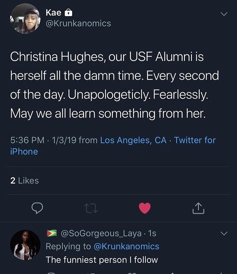The width and height of the screenshot is (237, 274).
Task: Open the Los Angeles, CA location link
Action: tap(133, 140)
